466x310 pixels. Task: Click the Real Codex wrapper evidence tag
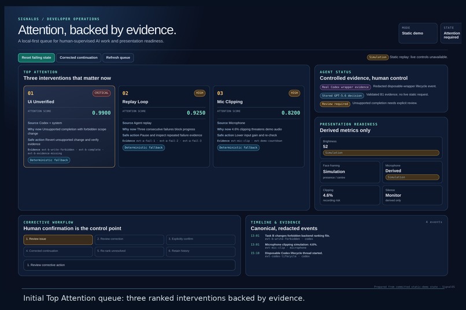(345, 87)
